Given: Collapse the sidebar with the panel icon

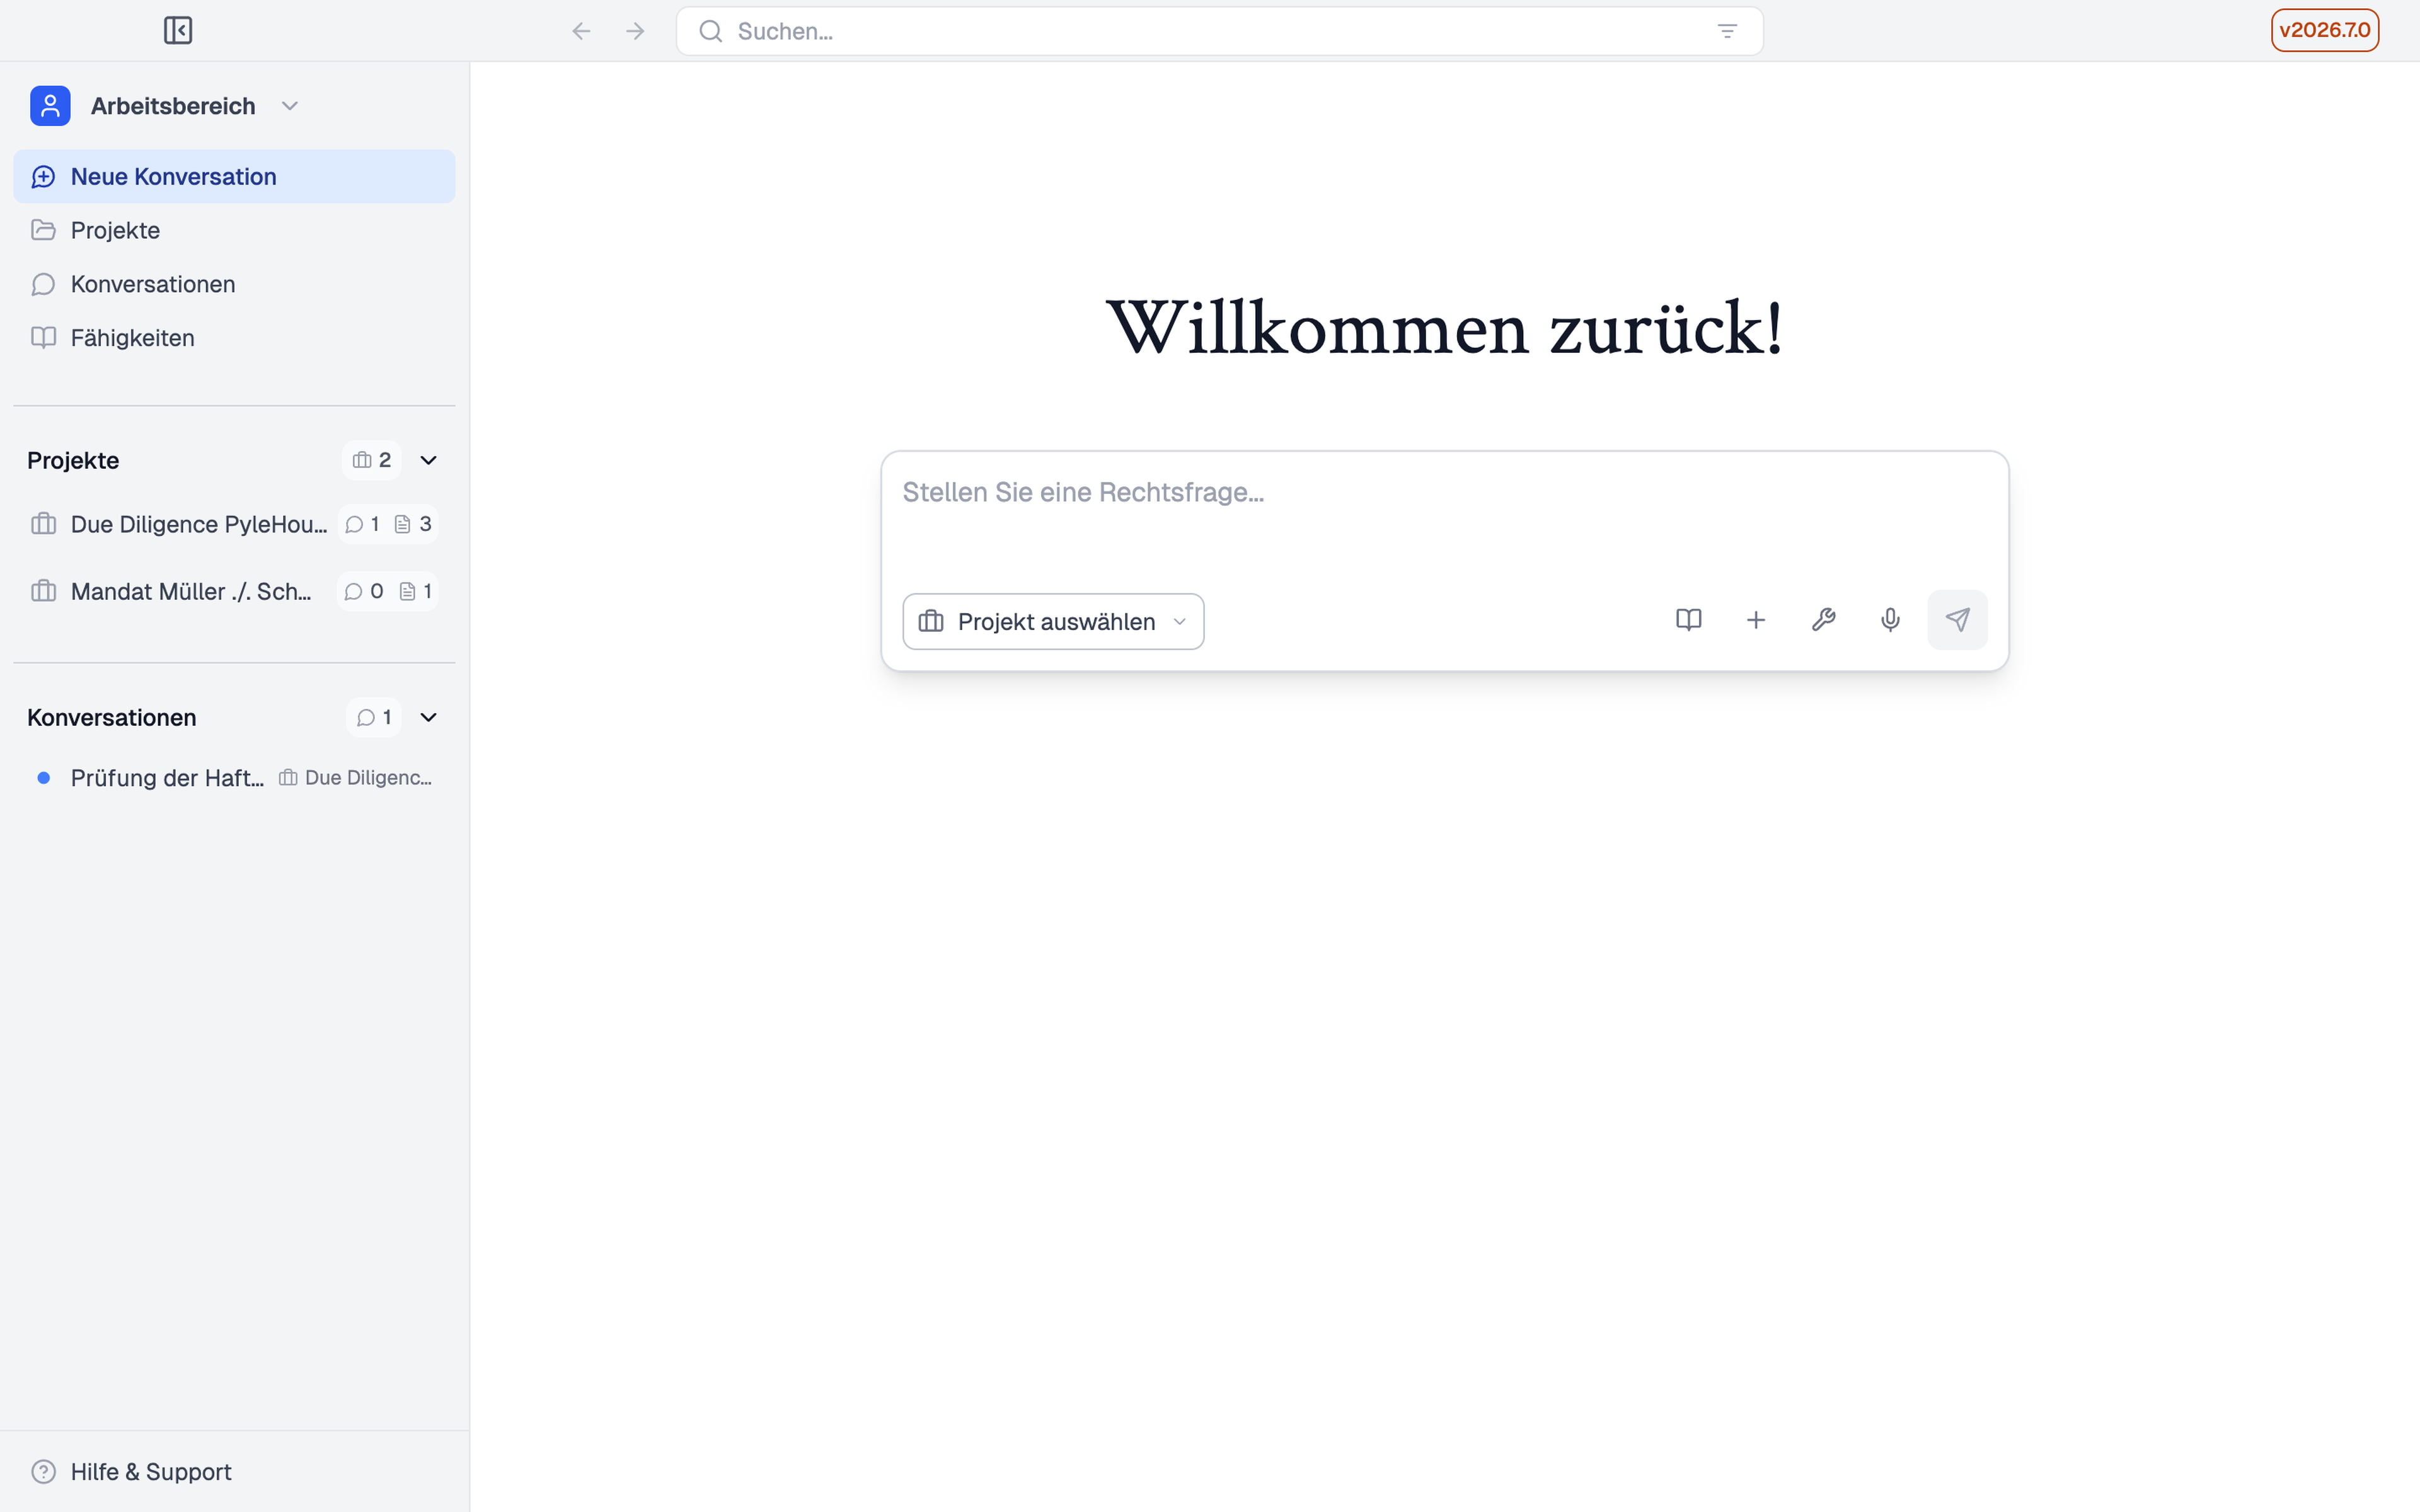Looking at the screenshot, I should (178, 31).
